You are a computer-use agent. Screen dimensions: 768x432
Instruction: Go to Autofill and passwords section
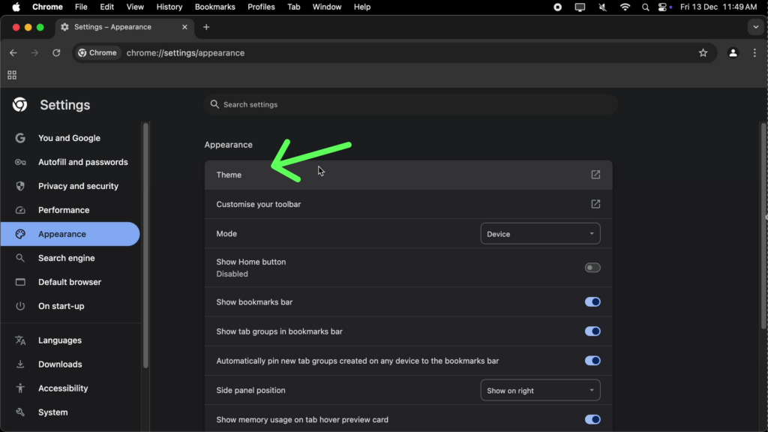point(70,162)
